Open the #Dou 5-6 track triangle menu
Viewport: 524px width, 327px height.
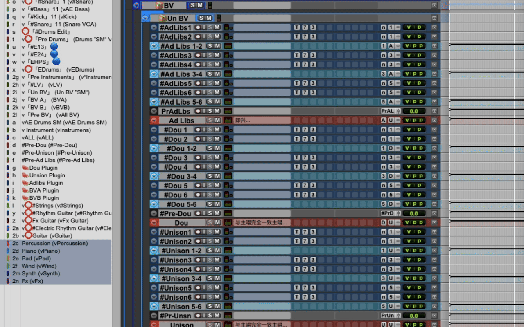pos(154,204)
